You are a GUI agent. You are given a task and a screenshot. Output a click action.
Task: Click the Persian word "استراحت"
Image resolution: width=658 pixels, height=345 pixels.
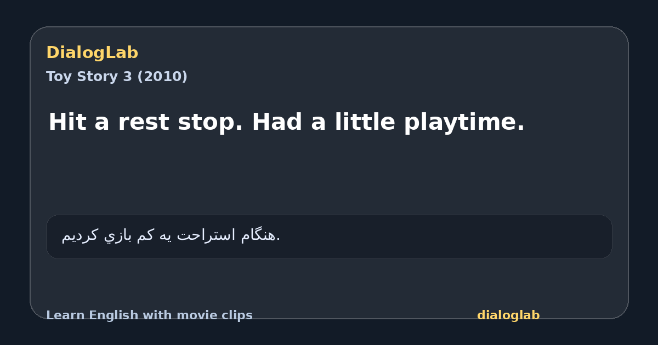206,235
